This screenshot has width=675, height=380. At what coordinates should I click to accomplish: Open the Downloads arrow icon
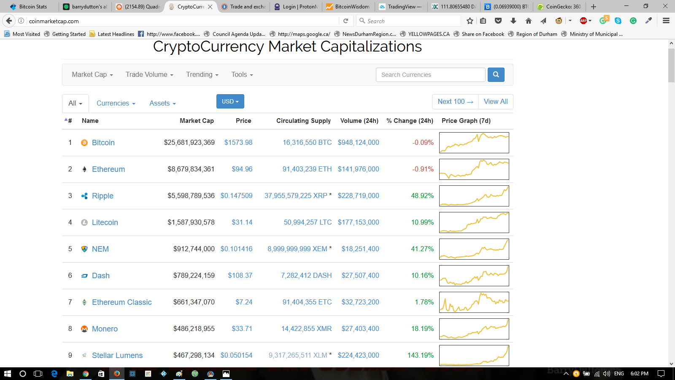513,21
